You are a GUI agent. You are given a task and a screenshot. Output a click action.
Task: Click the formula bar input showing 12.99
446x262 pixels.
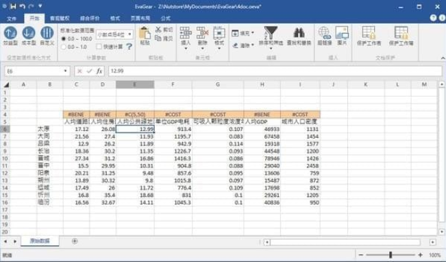click(x=275, y=71)
